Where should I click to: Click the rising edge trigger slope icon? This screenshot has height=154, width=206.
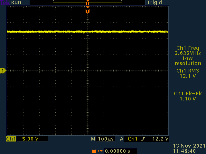(x=143, y=139)
